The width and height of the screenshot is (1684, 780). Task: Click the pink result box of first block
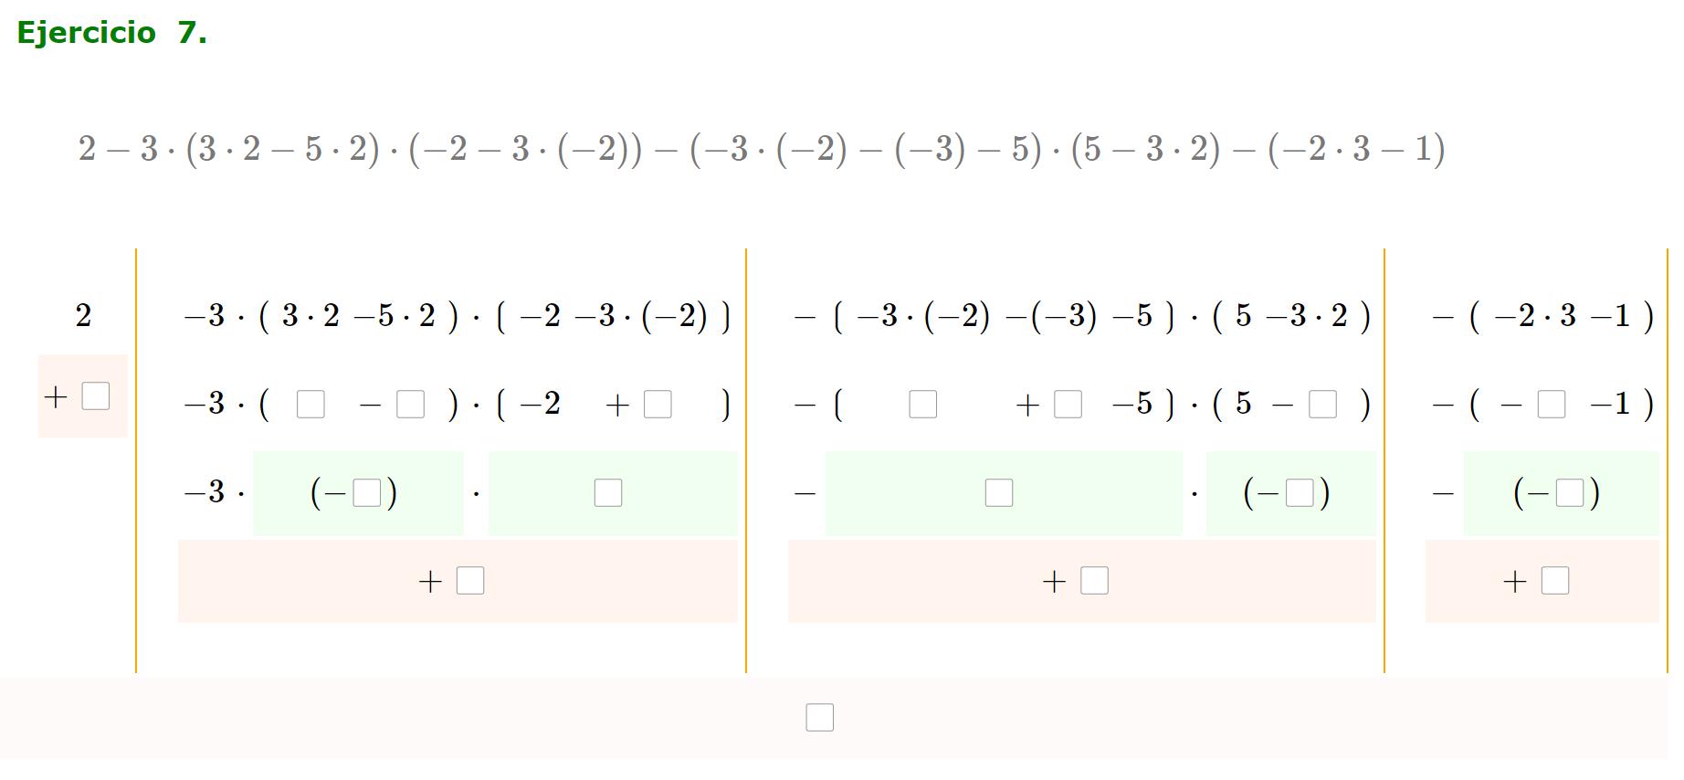pyautogui.click(x=469, y=581)
